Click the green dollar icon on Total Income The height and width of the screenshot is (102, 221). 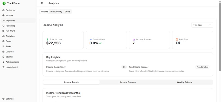[47, 39]
